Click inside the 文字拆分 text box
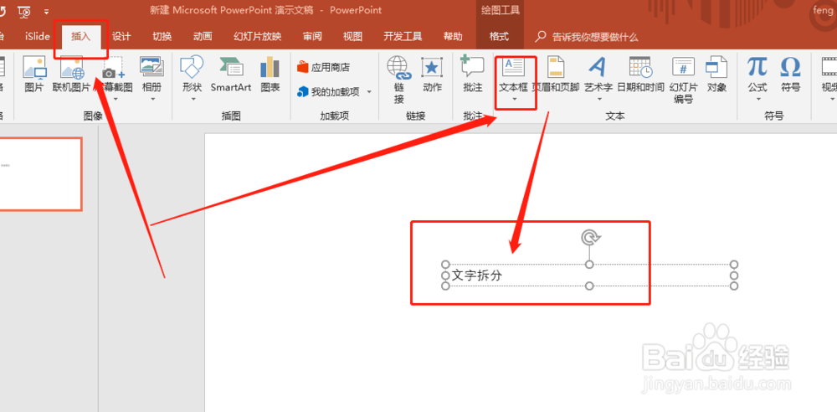Image resolution: width=837 pixels, height=412 pixels. pyautogui.click(x=589, y=276)
